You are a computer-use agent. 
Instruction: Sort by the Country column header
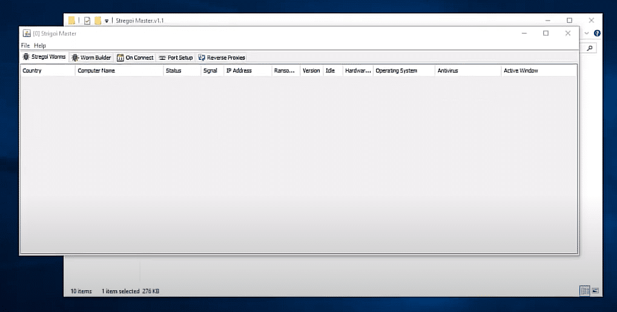pos(48,71)
